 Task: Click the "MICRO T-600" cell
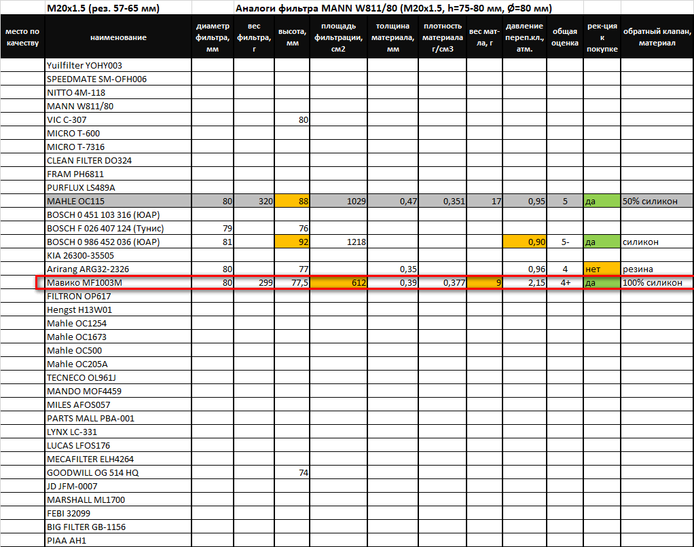coord(118,134)
